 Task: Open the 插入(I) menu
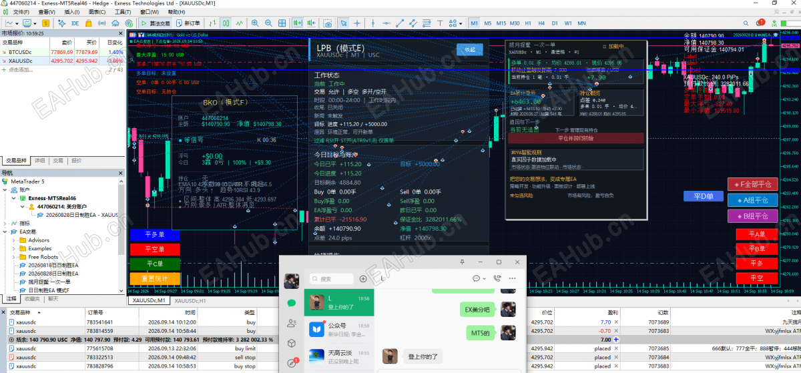point(72,12)
